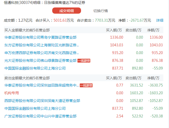169x128 pixels.
Task: Click -520.38 net amount for 广发证券
Action: pos(156,116)
